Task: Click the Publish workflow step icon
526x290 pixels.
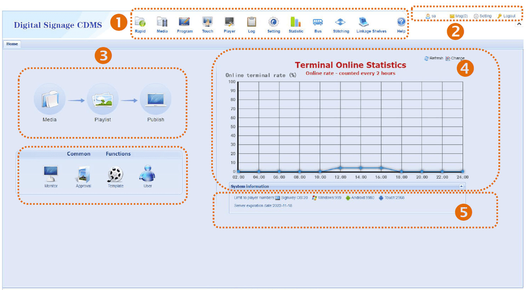Action: coord(155,100)
